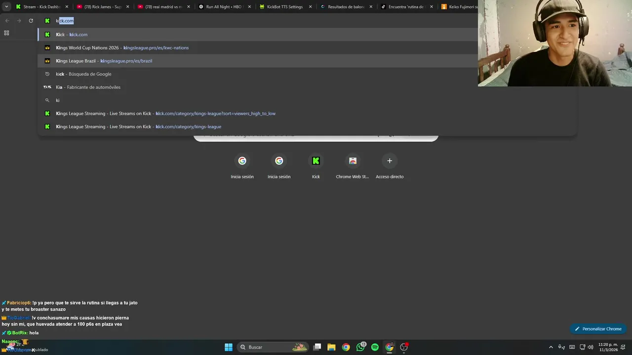This screenshot has height=355, width=632.
Task: Close the Run All Night HBO tab
Action: (x=249, y=7)
